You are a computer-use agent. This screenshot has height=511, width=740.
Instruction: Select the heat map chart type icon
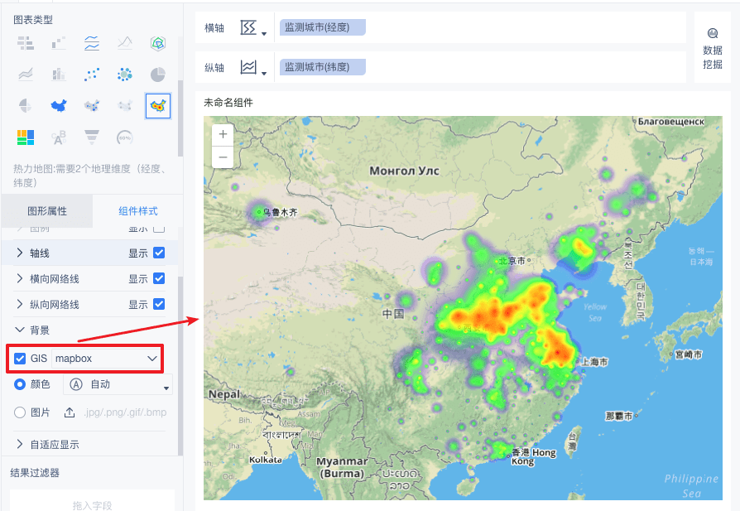click(x=157, y=106)
